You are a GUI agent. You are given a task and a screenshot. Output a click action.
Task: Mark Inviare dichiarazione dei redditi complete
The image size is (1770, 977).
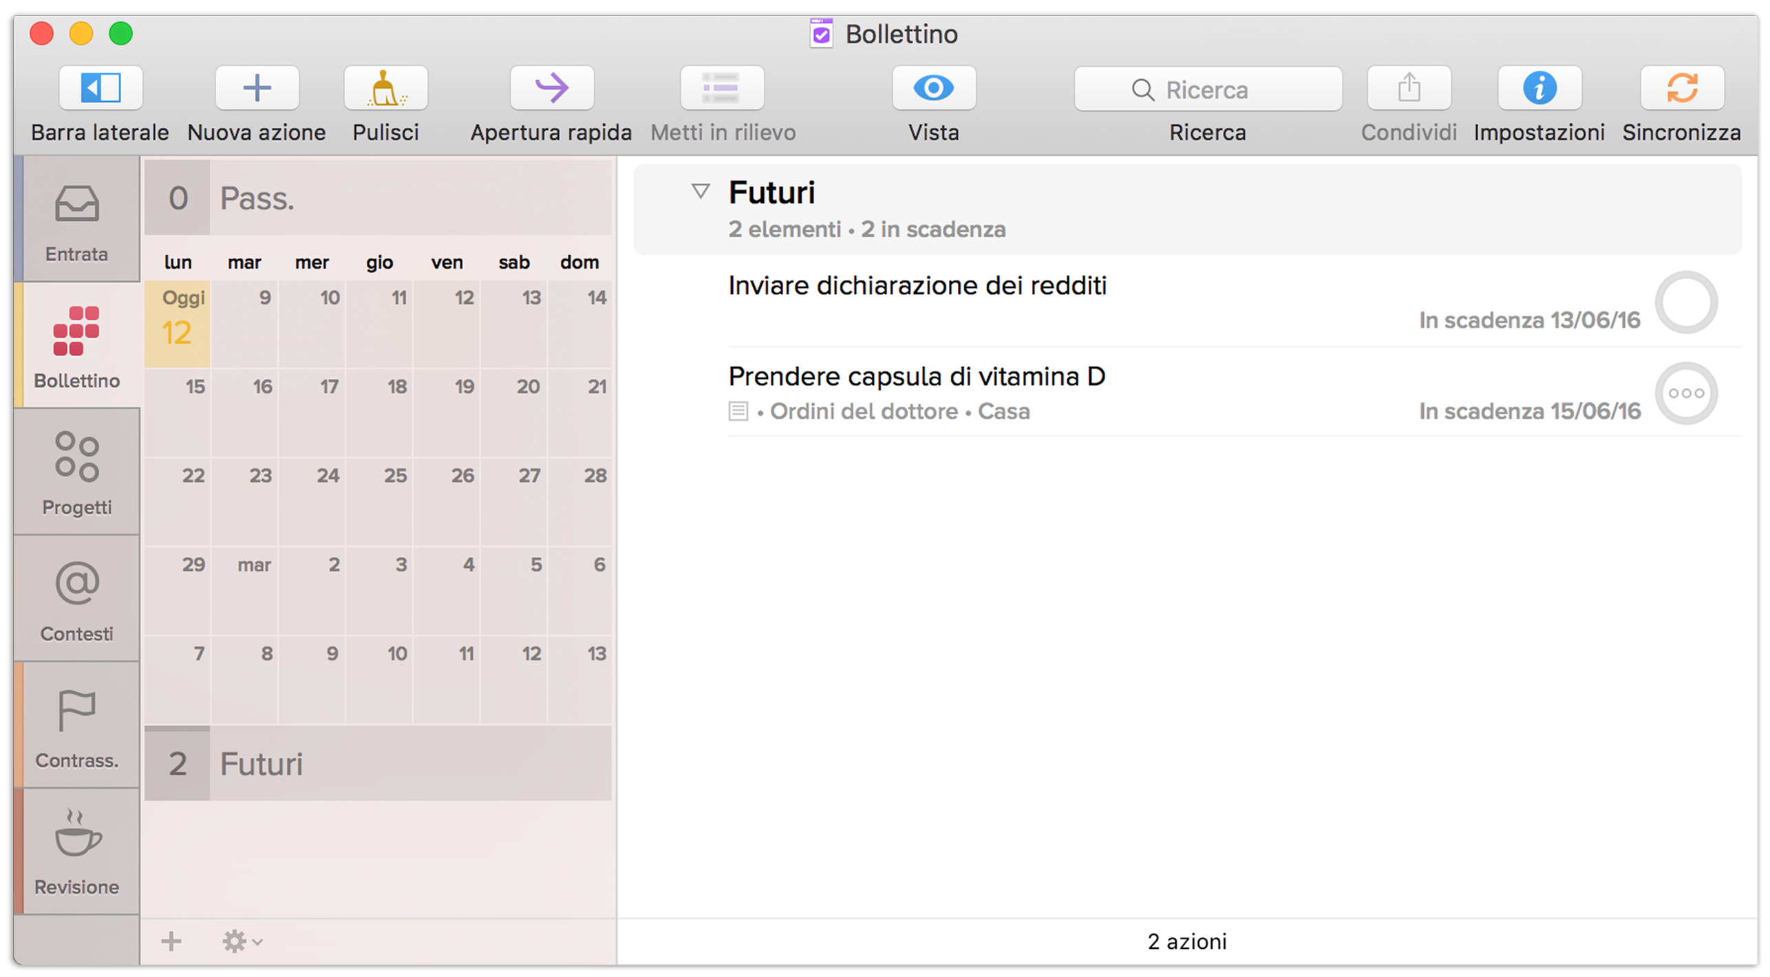1685,303
